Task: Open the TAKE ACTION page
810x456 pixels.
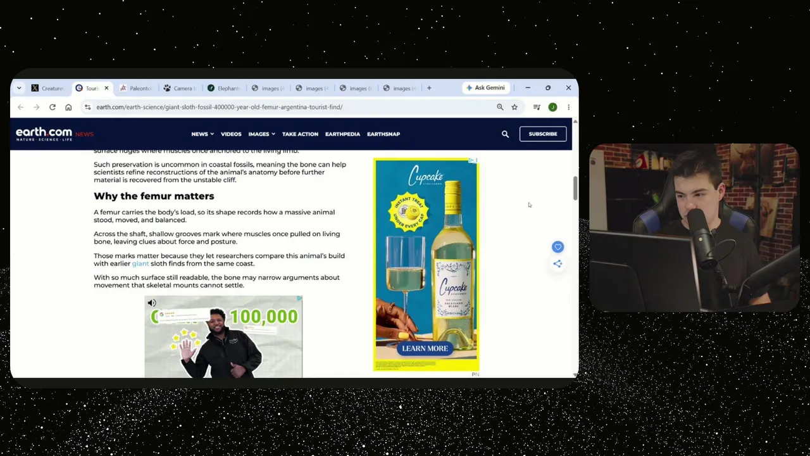Action: pos(300,134)
